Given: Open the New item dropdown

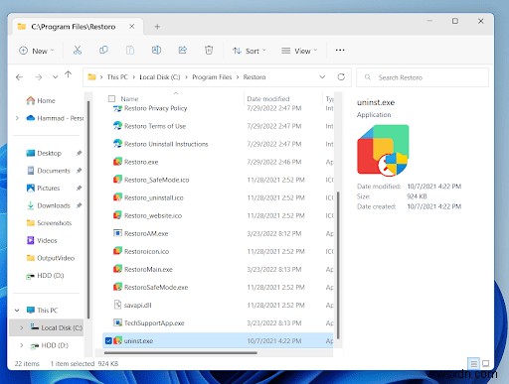Looking at the screenshot, I should pyautogui.click(x=37, y=51).
